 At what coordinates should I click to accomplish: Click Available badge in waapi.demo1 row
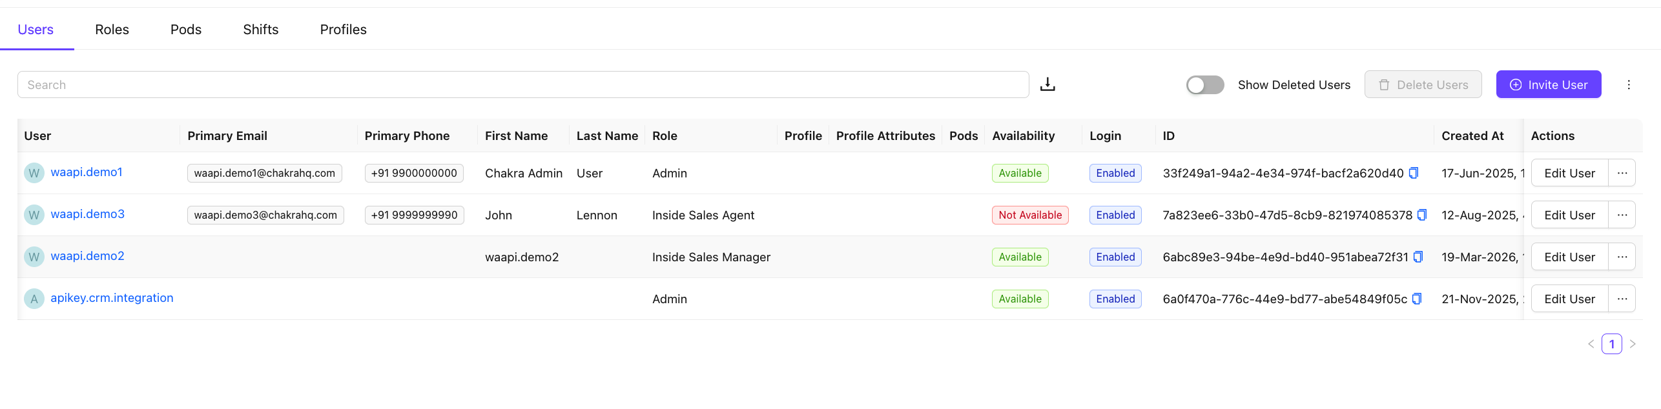(x=1020, y=173)
